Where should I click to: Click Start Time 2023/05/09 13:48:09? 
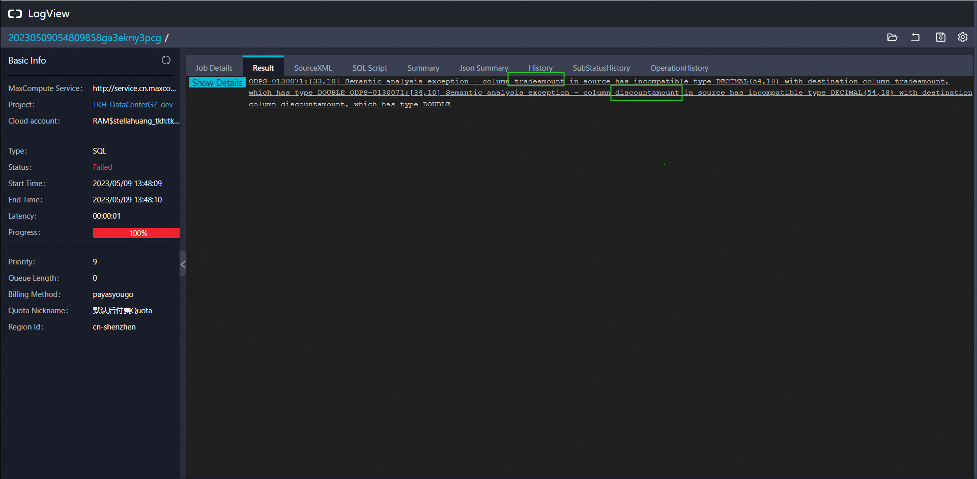(x=127, y=183)
